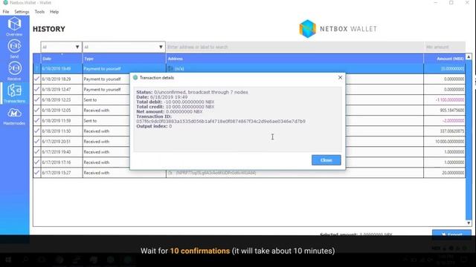The height and width of the screenshot is (267, 476).
Task: Click the 337.00620875 amount cell
Action: click(445, 131)
